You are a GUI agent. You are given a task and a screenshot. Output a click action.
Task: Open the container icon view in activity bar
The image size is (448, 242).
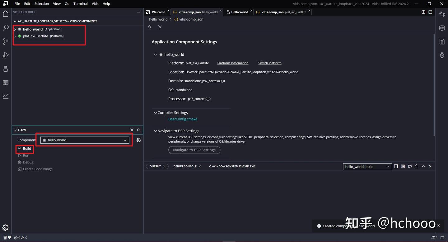5,69
